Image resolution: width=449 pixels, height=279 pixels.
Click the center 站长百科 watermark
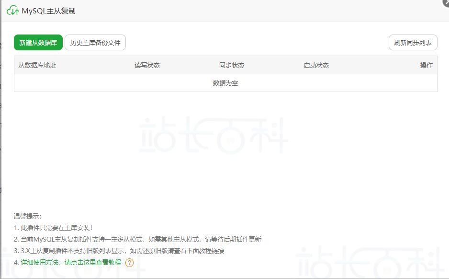pos(214,136)
